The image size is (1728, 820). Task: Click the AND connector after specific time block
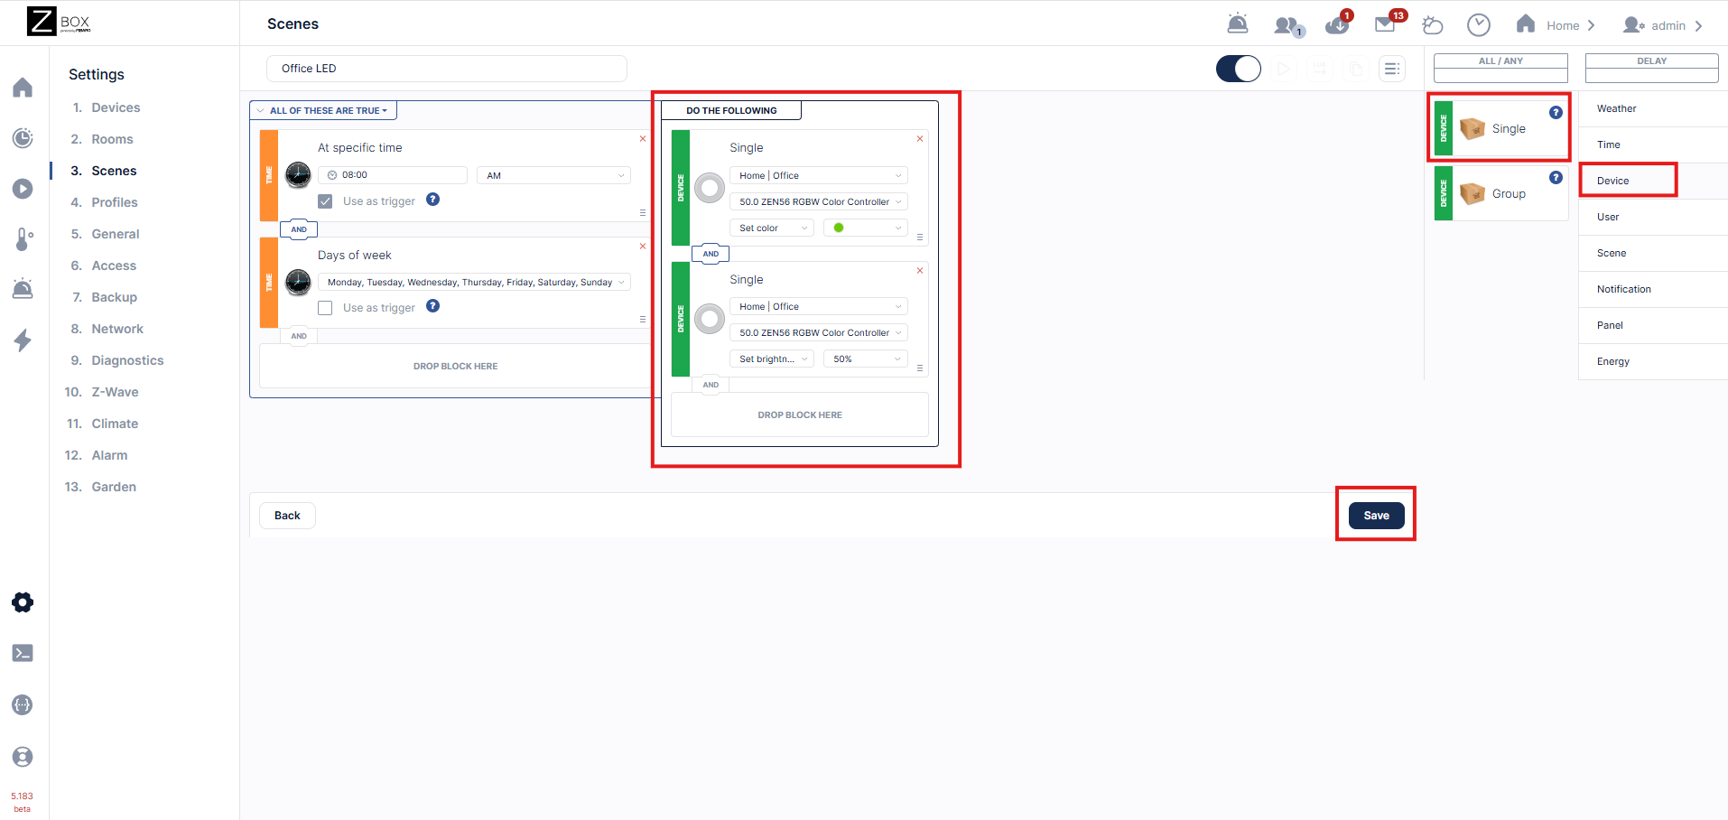click(x=299, y=229)
